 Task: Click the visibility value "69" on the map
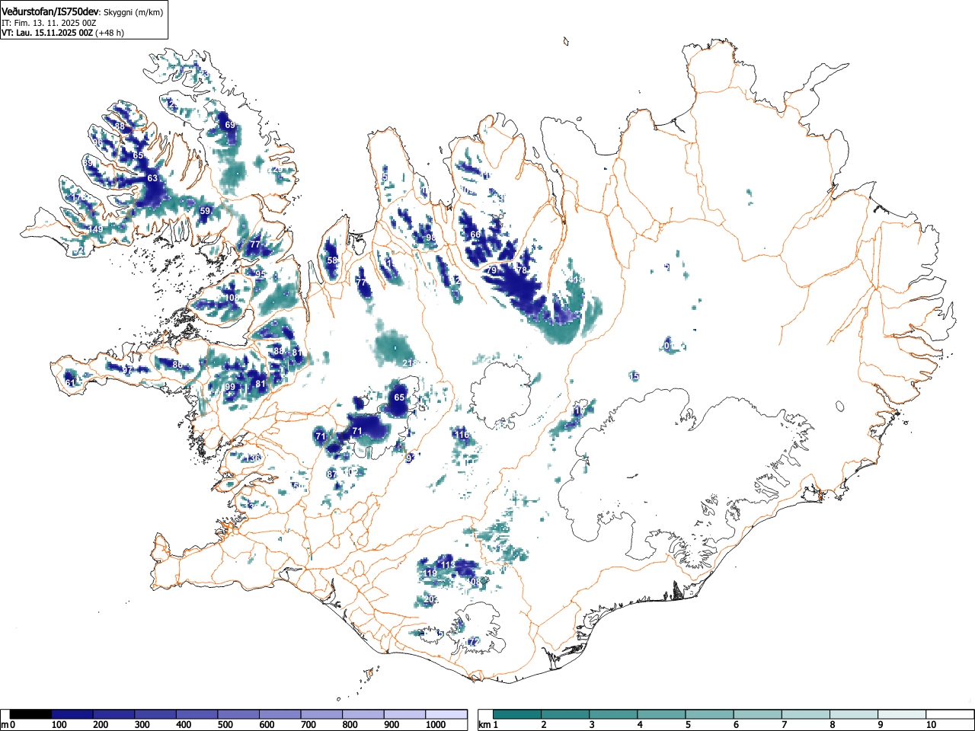[x=229, y=125]
